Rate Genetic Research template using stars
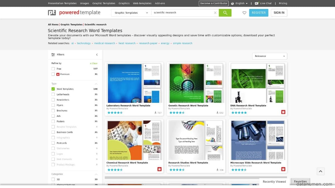This screenshot has height=188, width=335. click(176, 113)
